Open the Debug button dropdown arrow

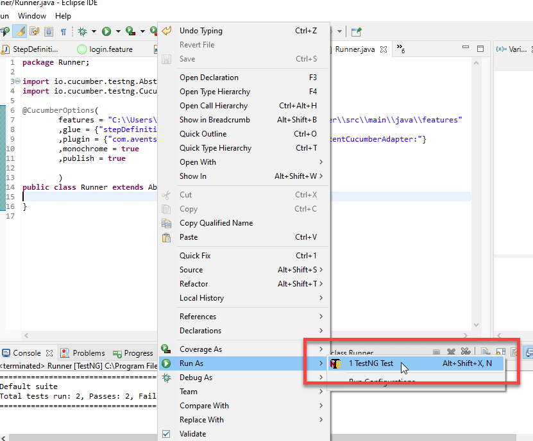pyautogui.click(x=94, y=31)
